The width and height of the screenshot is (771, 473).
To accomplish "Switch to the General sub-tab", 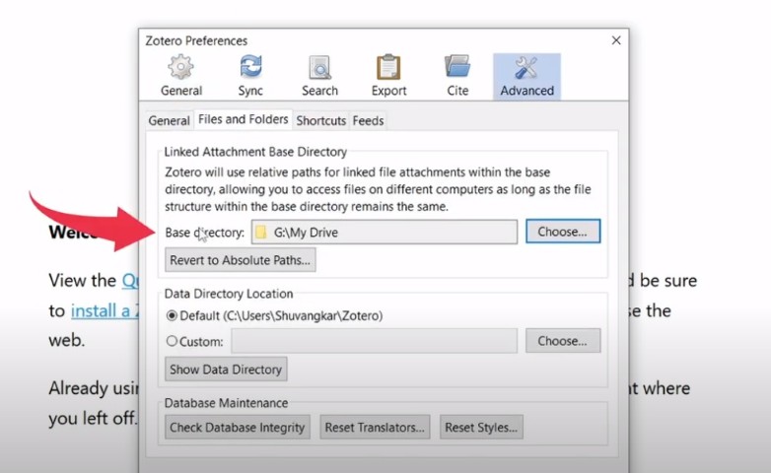I will [x=169, y=120].
